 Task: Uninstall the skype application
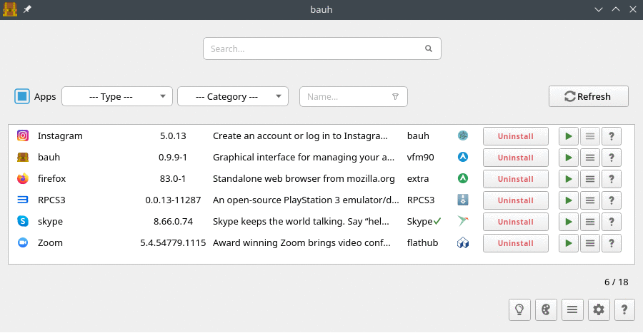coord(515,222)
